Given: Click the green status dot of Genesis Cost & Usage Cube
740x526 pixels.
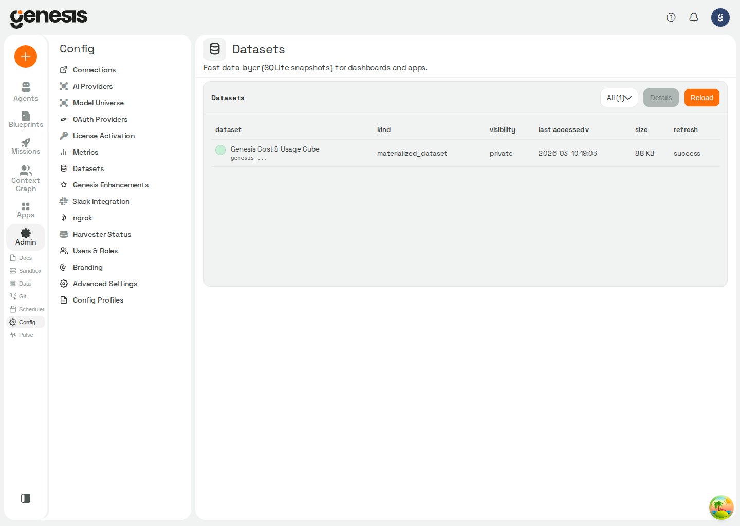Looking at the screenshot, I should [x=220, y=150].
